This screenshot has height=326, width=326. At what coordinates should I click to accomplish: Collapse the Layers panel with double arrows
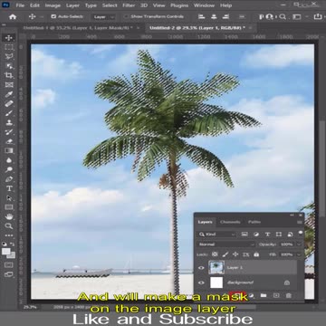click(x=292, y=215)
